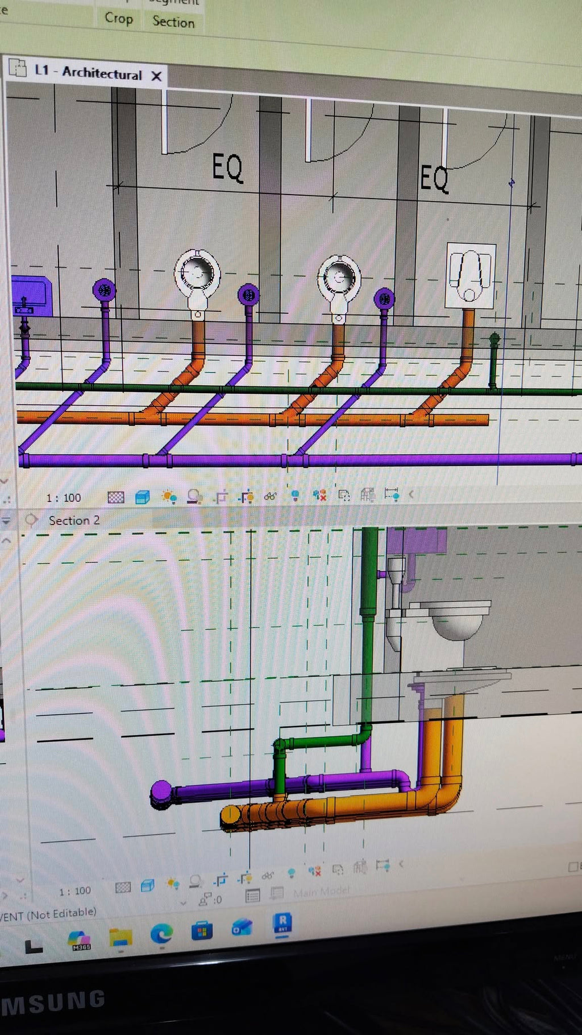Click the greyed icon left of Main Model
The image size is (582, 1035).
click(277, 893)
